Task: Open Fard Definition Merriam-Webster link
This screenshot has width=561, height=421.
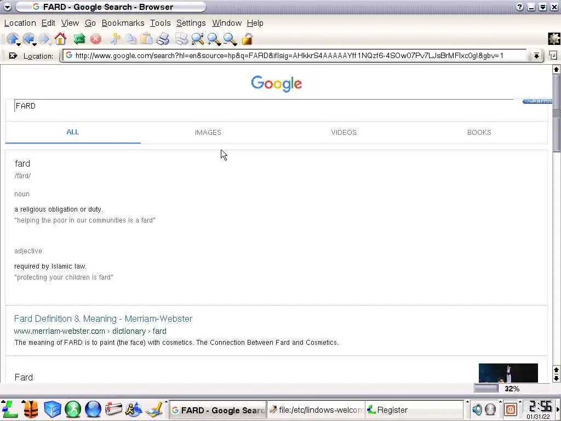Action: tap(103, 318)
